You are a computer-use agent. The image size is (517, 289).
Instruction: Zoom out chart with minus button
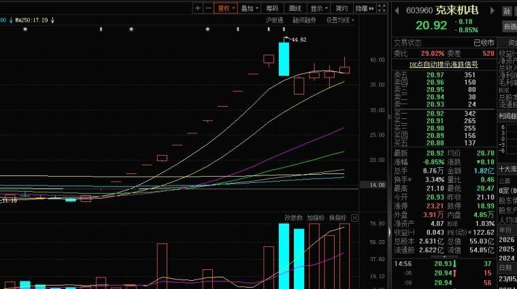[208, 8]
